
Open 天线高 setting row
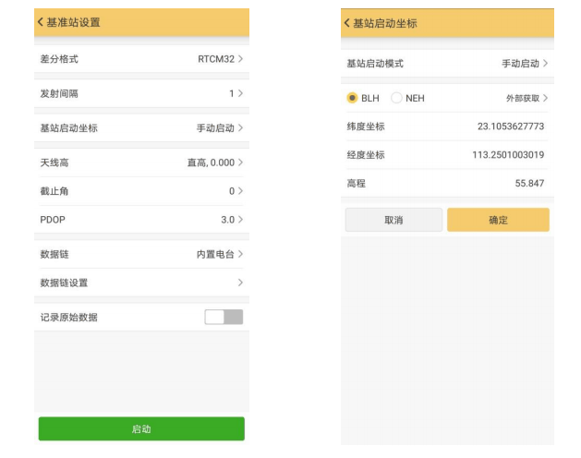[x=141, y=163]
